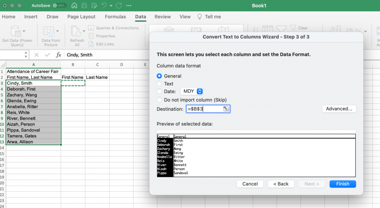Choose the Date column format option
Viewport: 380px width, 208px height.
click(x=159, y=91)
